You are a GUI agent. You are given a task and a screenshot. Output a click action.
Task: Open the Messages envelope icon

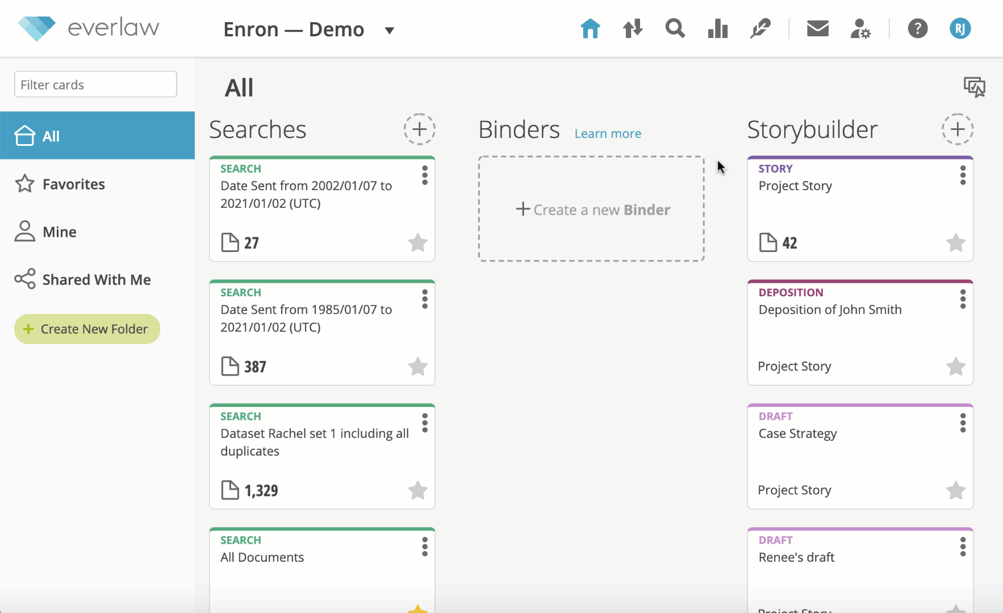pyautogui.click(x=818, y=28)
